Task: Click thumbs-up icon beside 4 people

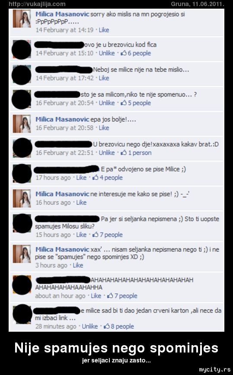Action: coord(96,178)
